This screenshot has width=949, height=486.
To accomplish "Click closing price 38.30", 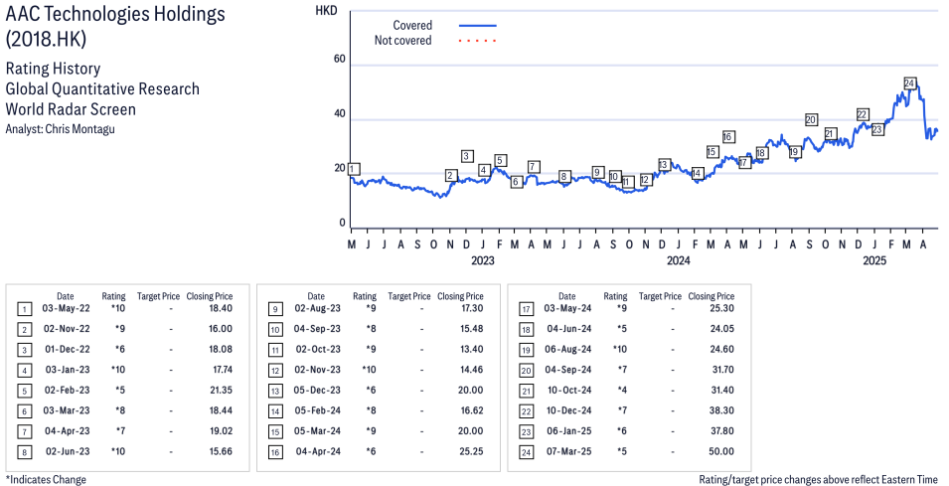I will coord(722,410).
